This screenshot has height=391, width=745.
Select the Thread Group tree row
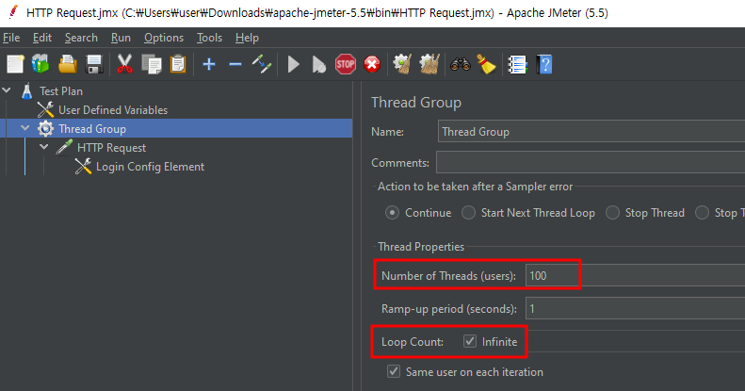(176, 128)
